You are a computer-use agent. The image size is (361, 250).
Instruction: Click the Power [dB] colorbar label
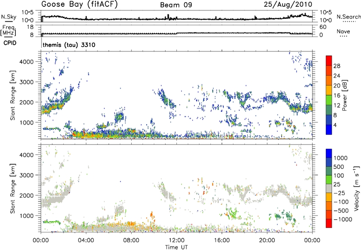(344, 95)
